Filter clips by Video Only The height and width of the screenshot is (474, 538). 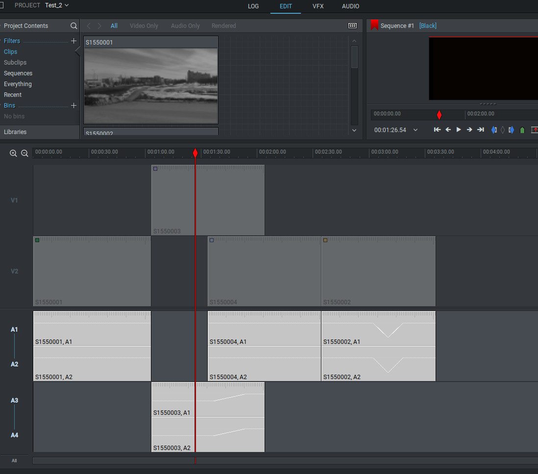click(144, 26)
